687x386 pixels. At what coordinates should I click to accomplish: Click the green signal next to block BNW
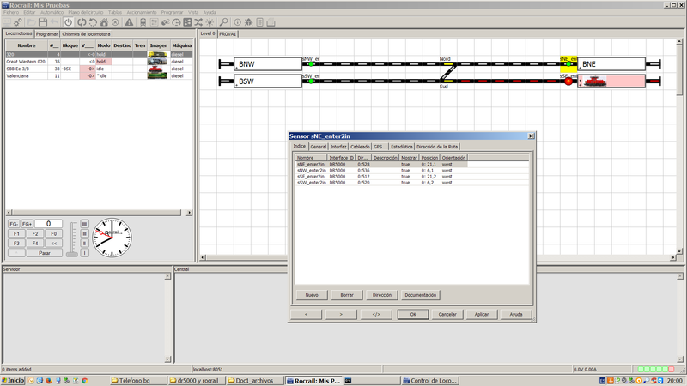[x=311, y=63]
